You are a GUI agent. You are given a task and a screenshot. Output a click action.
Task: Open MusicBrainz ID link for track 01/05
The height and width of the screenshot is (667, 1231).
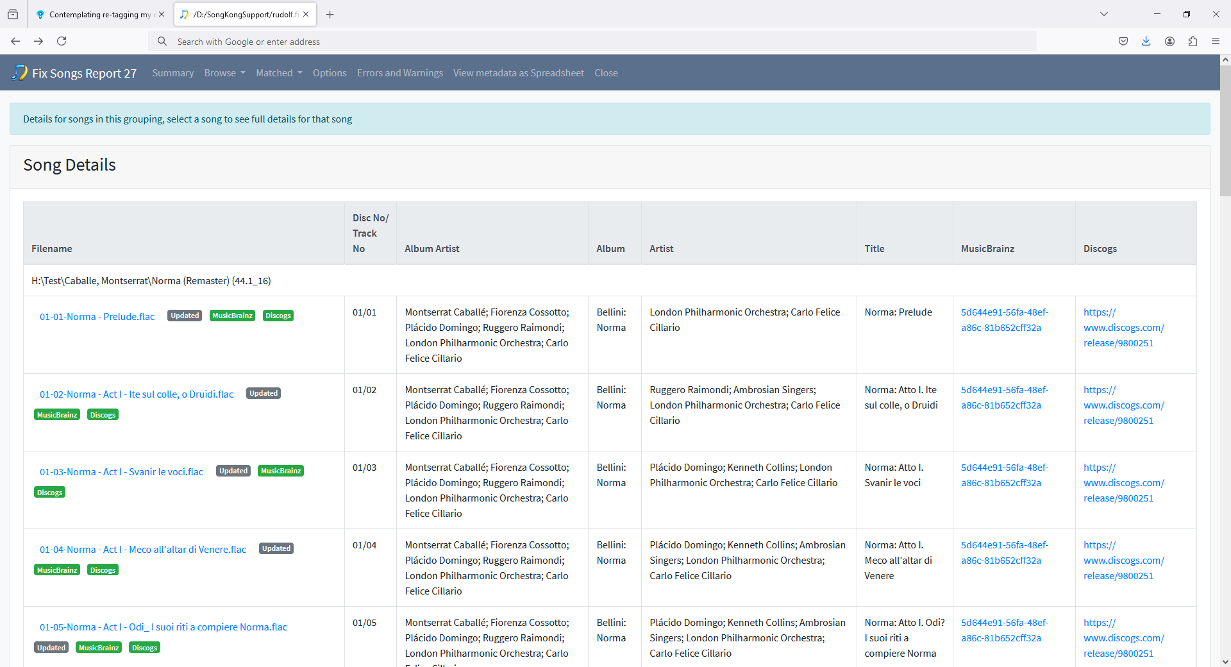pos(1004,630)
